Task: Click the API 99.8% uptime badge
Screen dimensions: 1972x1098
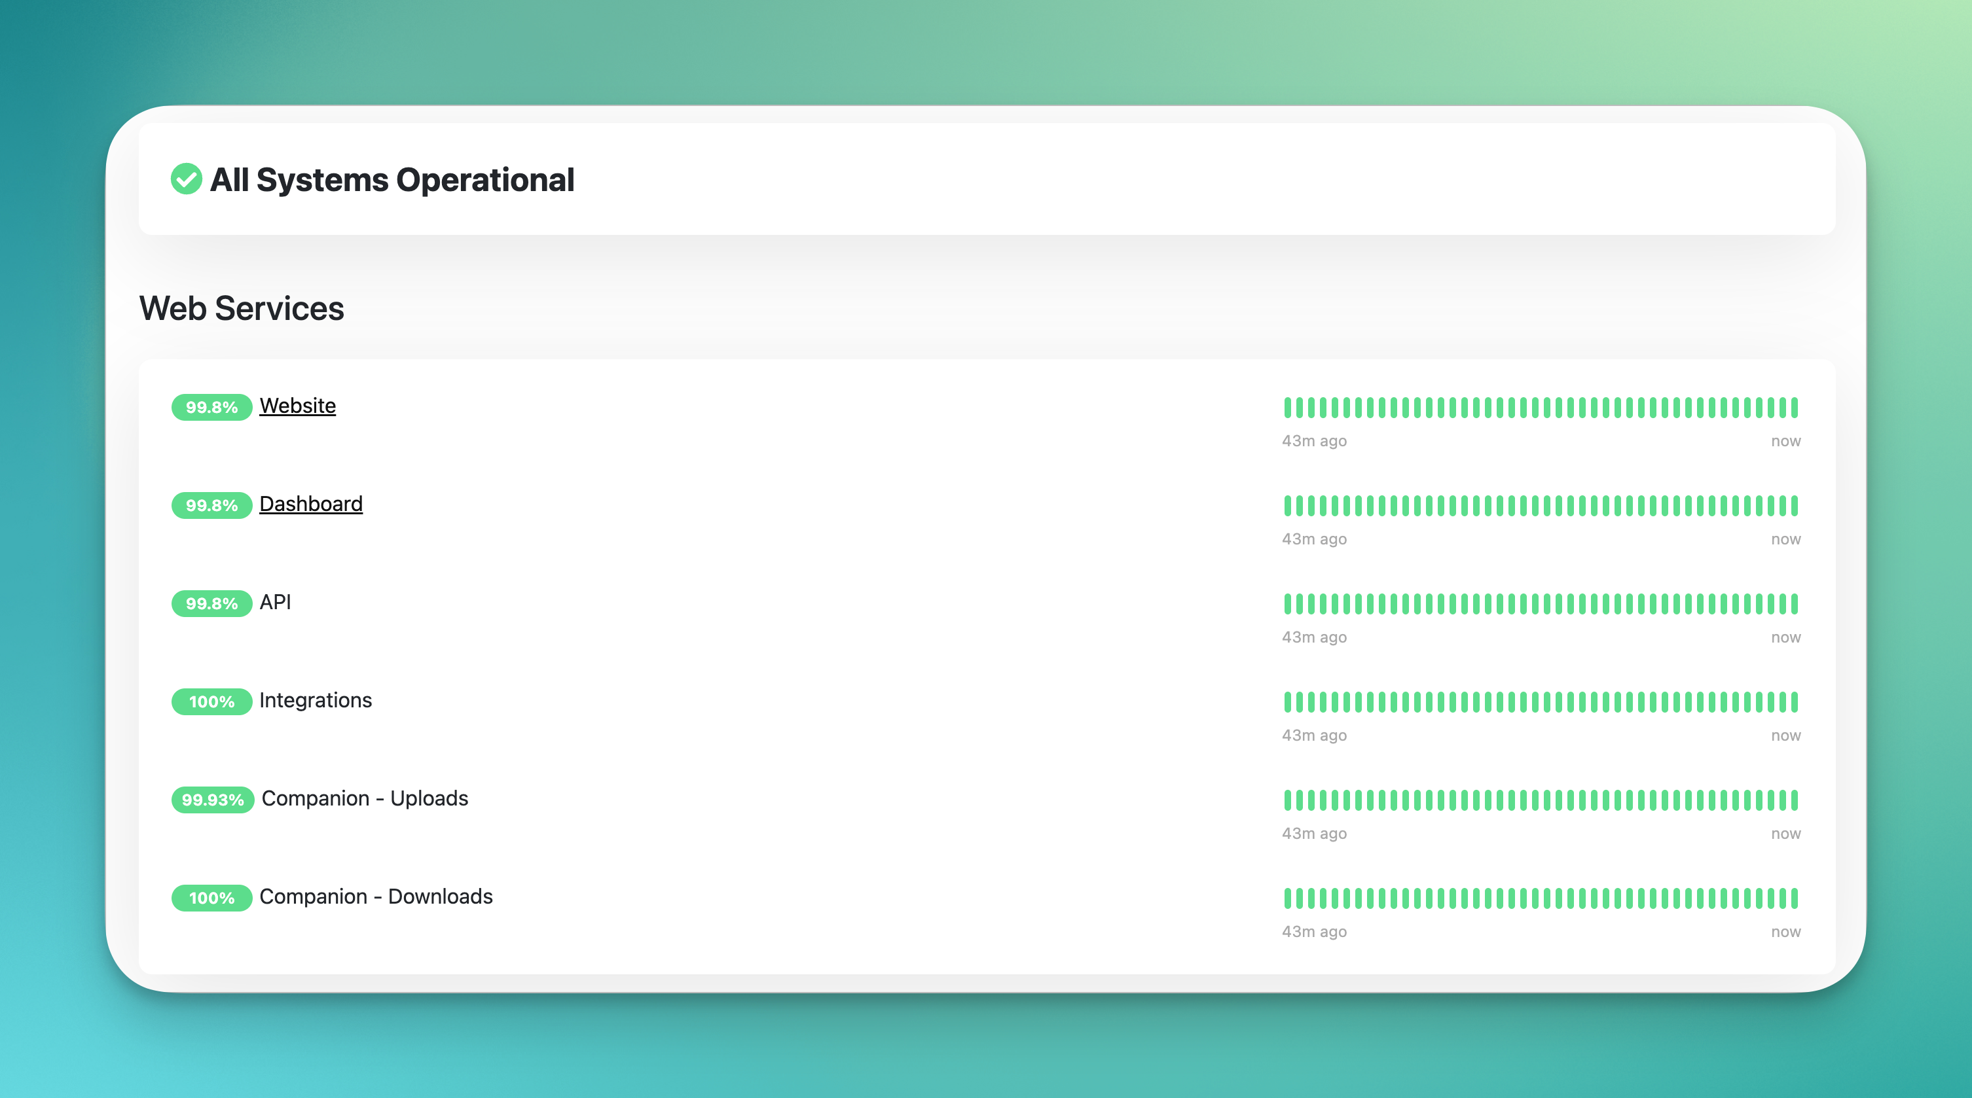Action: 211,603
